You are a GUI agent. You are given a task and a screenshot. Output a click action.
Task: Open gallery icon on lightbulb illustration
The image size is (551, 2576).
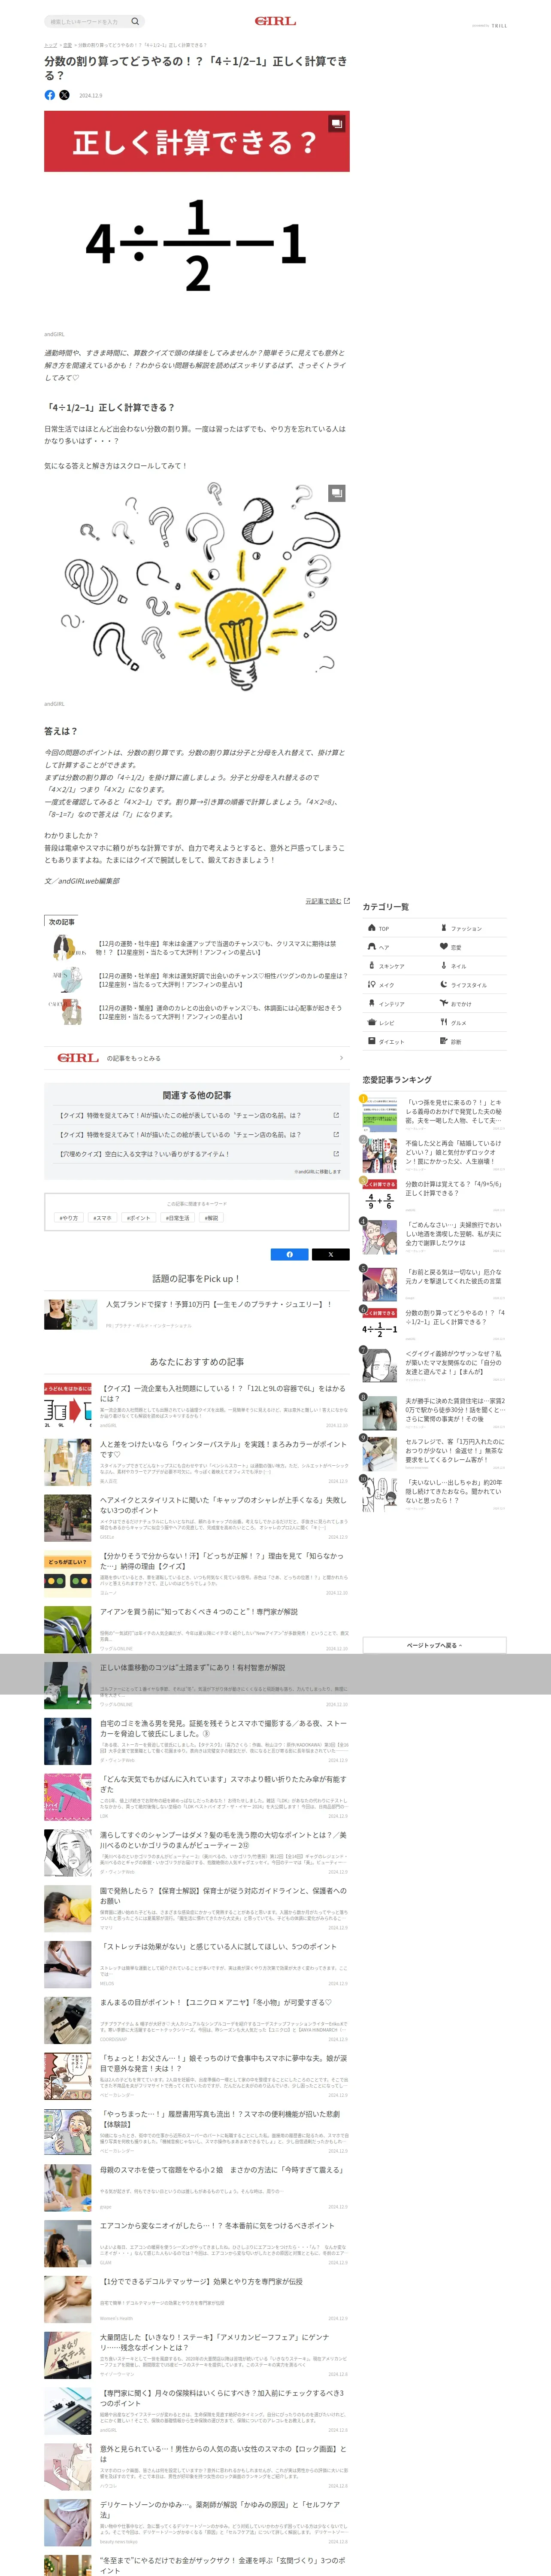[337, 493]
